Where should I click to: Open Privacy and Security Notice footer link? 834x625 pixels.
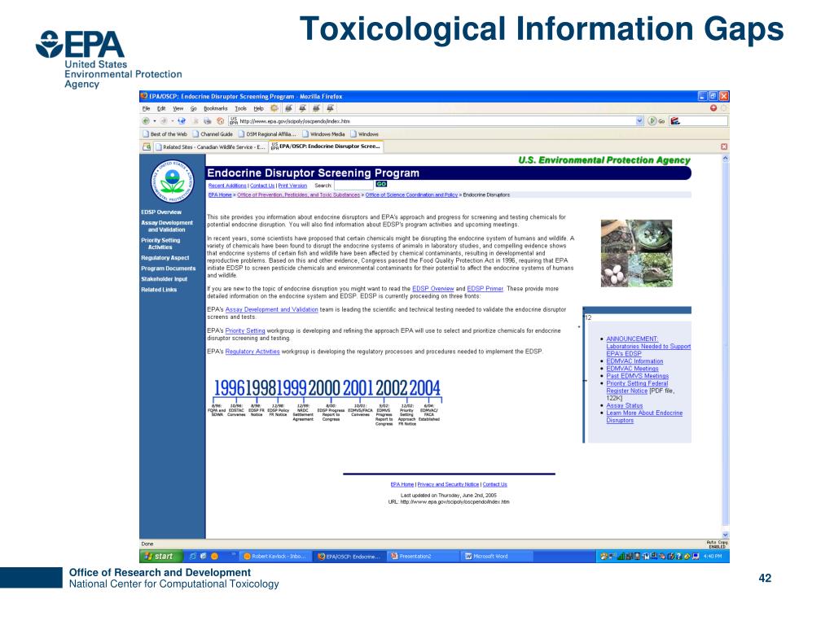pyautogui.click(x=448, y=484)
